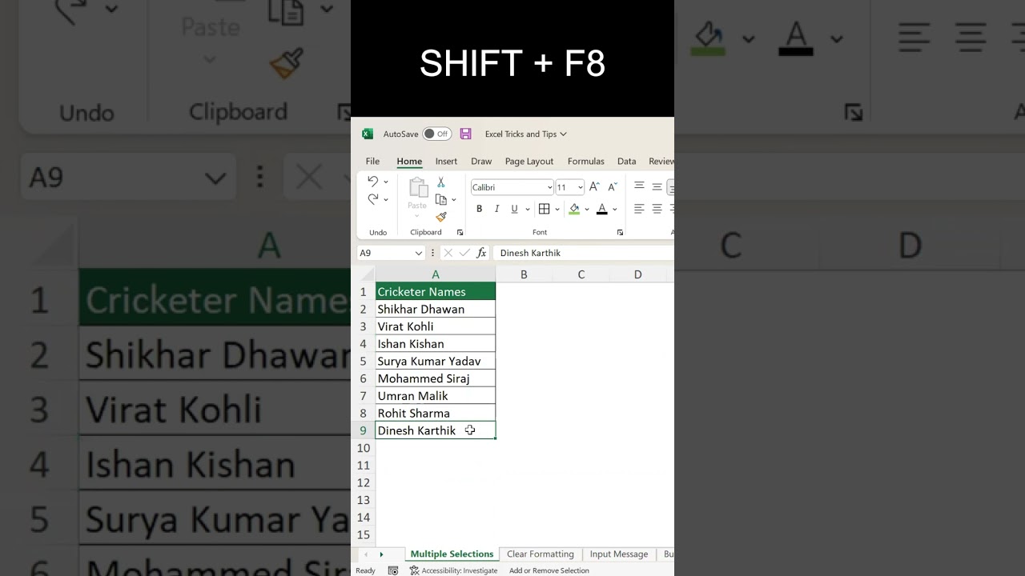The image size is (1025, 576).
Task: Click the Font Color 'A' in the small sharp ribbon
Action: click(x=602, y=209)
